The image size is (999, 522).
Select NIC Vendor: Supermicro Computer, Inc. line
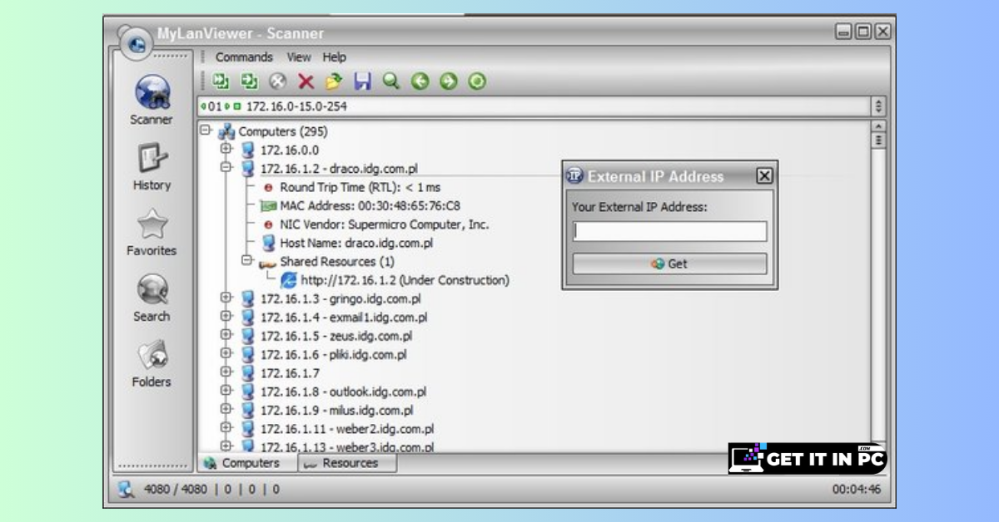(x=384, y=224)
